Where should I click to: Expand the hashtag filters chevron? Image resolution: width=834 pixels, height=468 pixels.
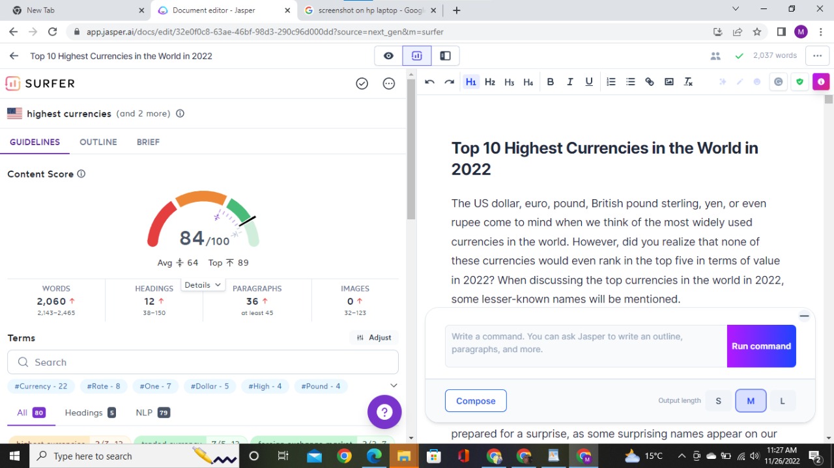[393, 385]
